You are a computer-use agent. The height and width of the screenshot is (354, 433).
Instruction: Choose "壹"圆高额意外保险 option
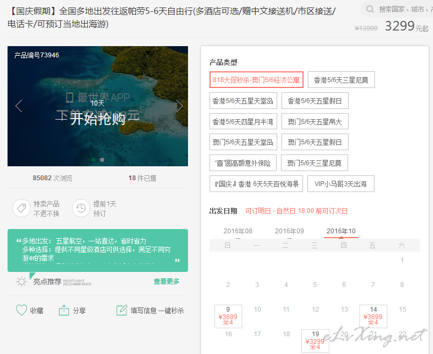pos(243,163)
